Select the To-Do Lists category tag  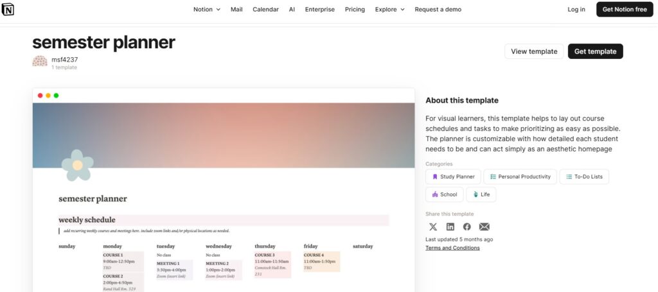(x=584, y=176)
